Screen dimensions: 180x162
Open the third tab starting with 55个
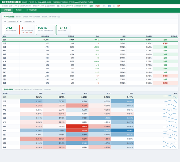32,10
